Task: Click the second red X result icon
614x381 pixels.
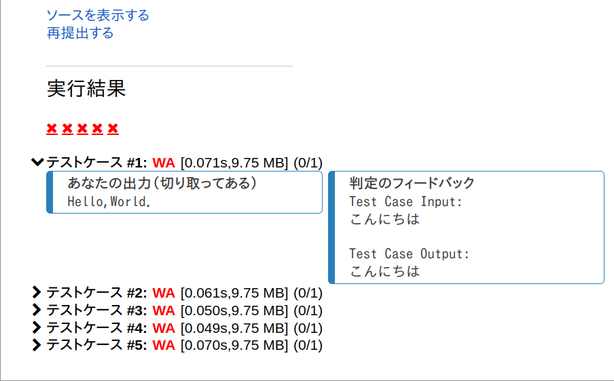Action: (67, 129)
